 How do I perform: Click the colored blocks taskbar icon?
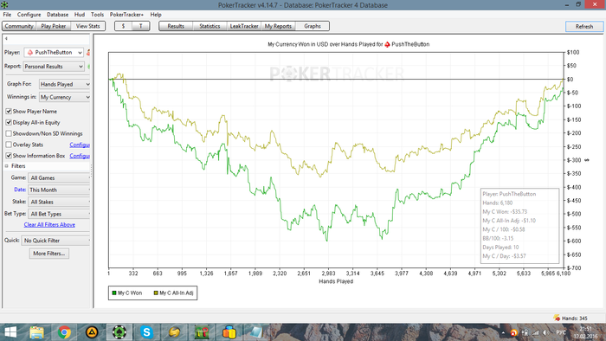point(229,332)
